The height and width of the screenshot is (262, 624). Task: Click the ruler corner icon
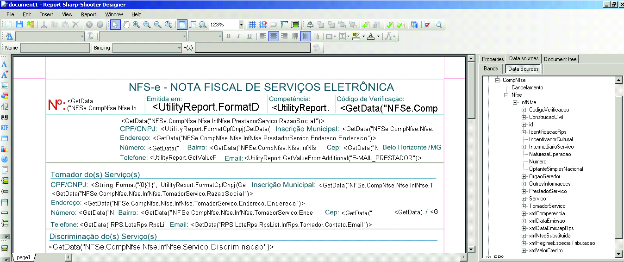click(x=284, y=25)
